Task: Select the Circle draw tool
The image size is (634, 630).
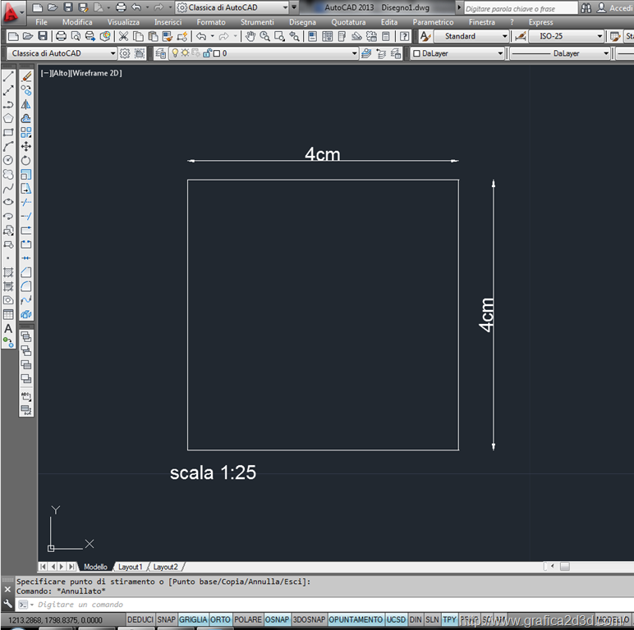Action: (x=8, y=160)
